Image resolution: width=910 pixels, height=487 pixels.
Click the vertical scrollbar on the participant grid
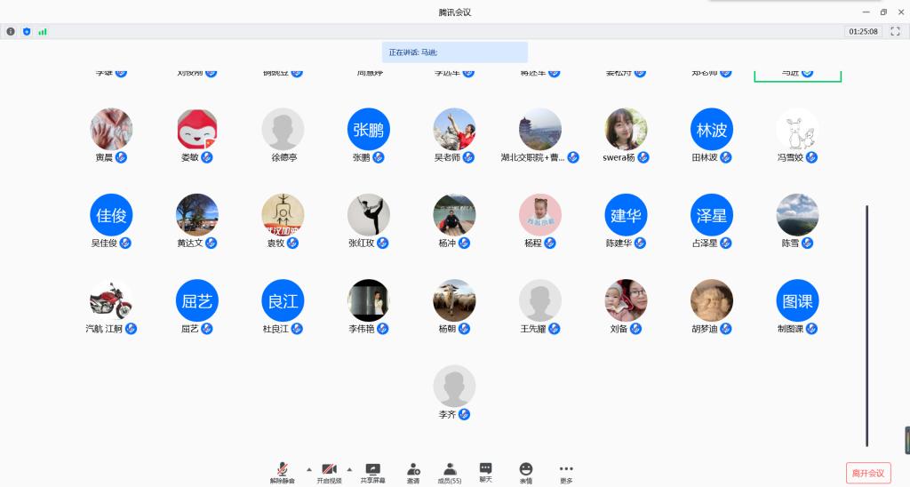click(867, 325)
